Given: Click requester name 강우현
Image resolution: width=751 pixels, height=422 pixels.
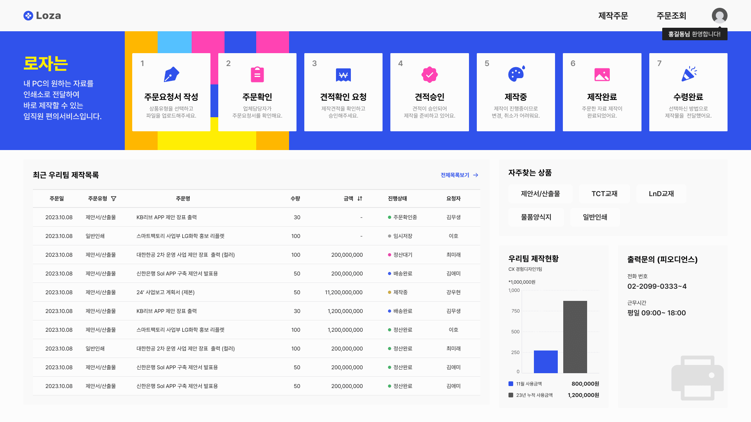Looking at the screenshot, I should pos(453,292).
